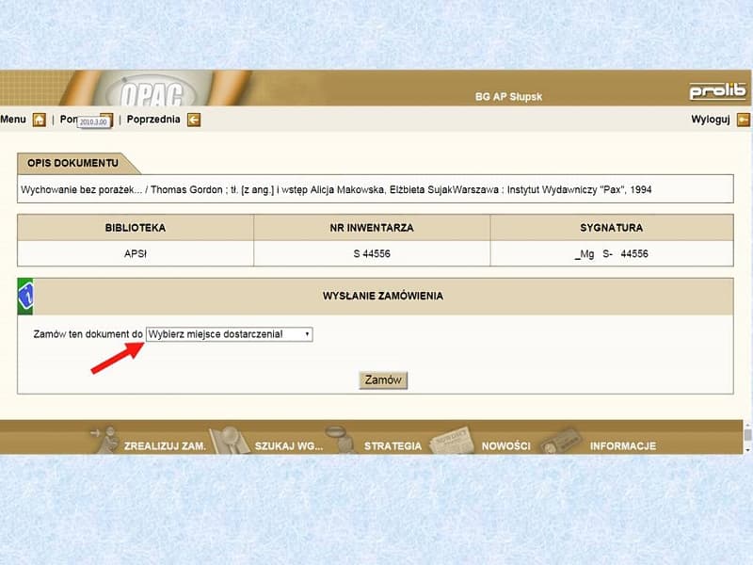The height and width of the screenshot is (565, 753).
Task: Log out using the Wyloguj link
Action: pos(711,120)
